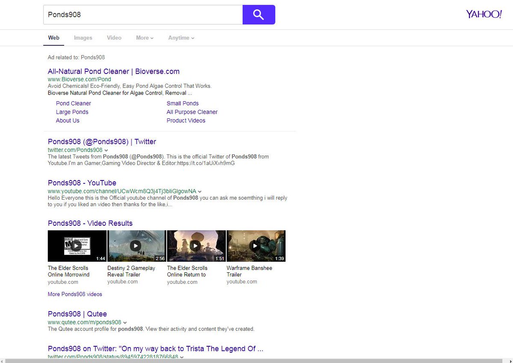Expand arrow beside the YouTube channel URL
The width and height of the screenshot is (513, 363).
[x=200, y=192]
